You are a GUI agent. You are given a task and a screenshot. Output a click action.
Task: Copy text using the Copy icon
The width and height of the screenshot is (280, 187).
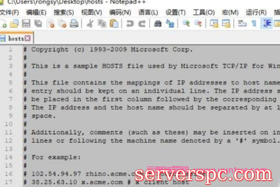pos(102,24)
